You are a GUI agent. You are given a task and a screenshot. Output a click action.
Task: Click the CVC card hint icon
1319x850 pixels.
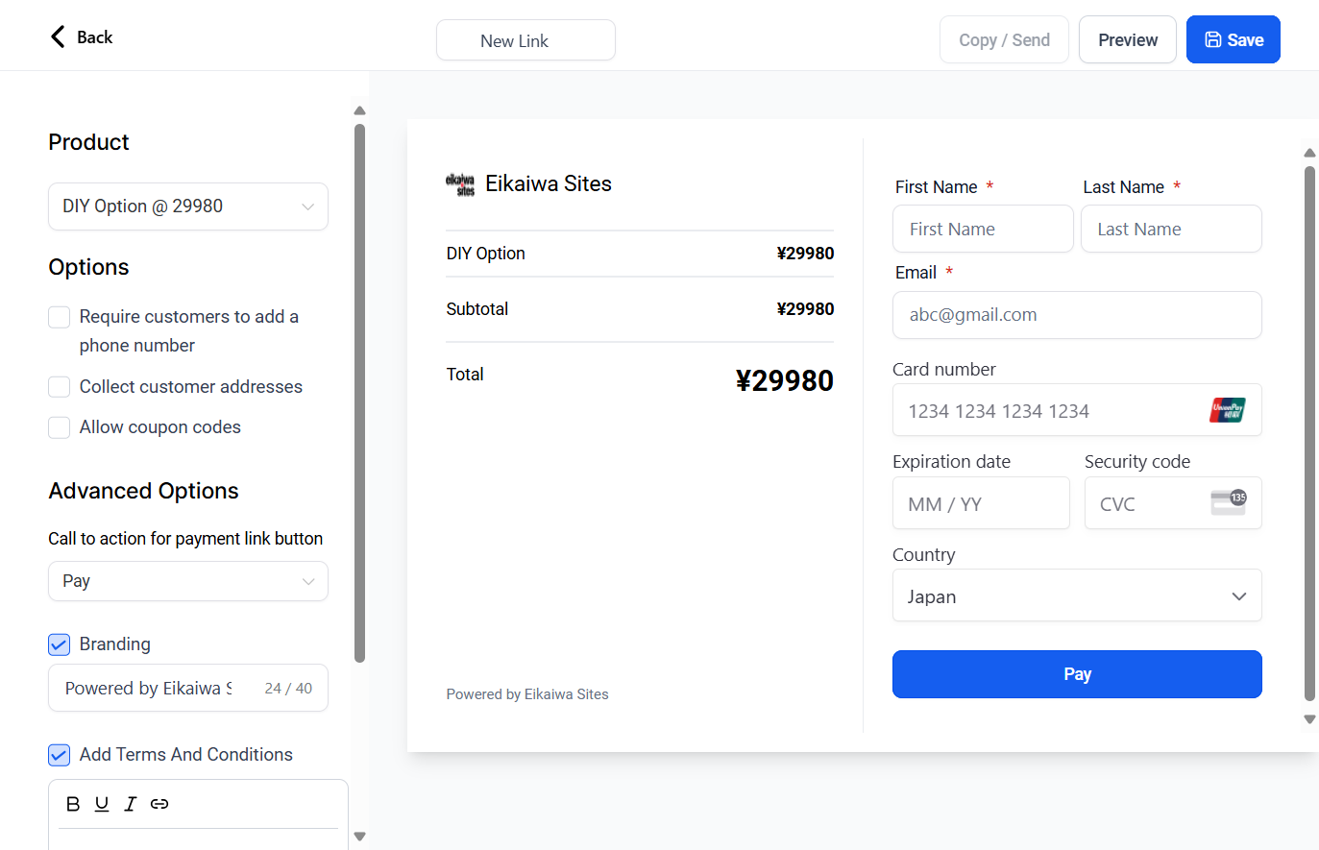(x=1229, y=502)
